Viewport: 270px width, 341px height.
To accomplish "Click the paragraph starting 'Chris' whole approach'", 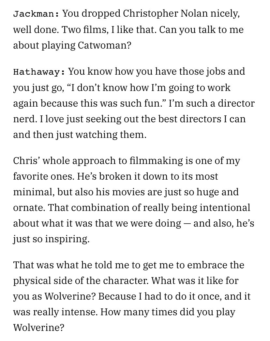I will tap(133, 200).
